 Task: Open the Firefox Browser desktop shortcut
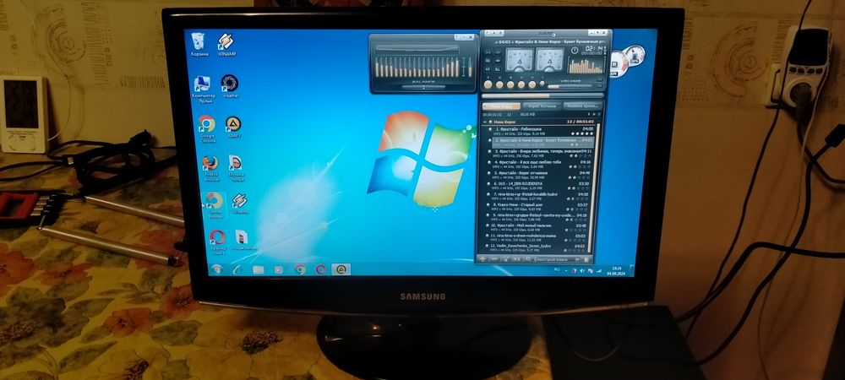(210, 167)
